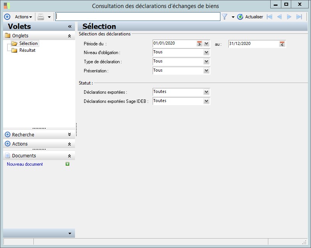
Task: Click the next record arrow
Action: coord(289,17)
